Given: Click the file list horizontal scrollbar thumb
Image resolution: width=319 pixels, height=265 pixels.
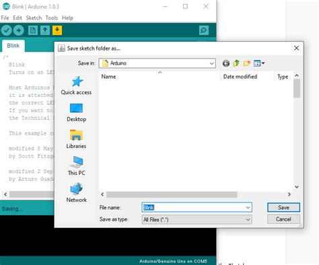Looking at the screenshot, I should pos(172,194).
